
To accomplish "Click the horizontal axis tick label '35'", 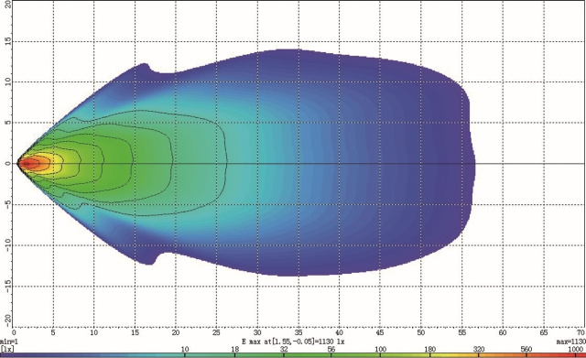I will [x=298, y=332].
